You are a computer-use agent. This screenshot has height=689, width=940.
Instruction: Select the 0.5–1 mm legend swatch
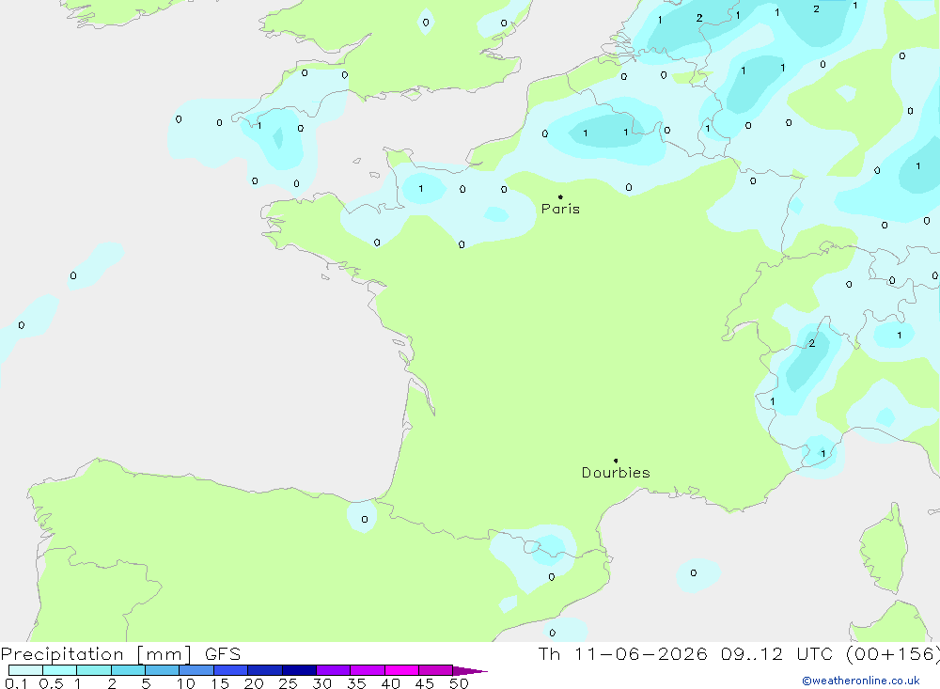(x=59, y=670)
